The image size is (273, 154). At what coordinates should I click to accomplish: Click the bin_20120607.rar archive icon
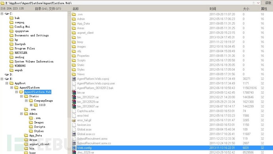pos(74,106)
